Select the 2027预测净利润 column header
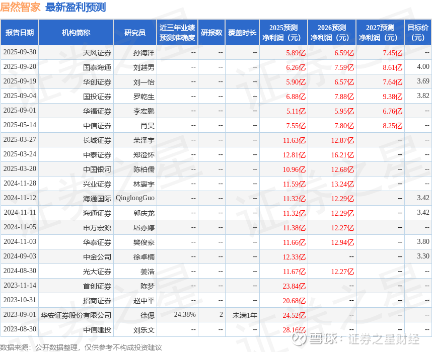This screenshot has height=352, width=432. [380, 33]
